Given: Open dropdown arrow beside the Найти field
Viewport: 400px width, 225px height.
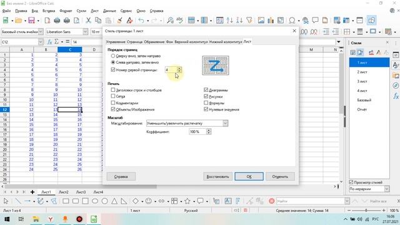Looking at the screenshot, I should (347, 201).
